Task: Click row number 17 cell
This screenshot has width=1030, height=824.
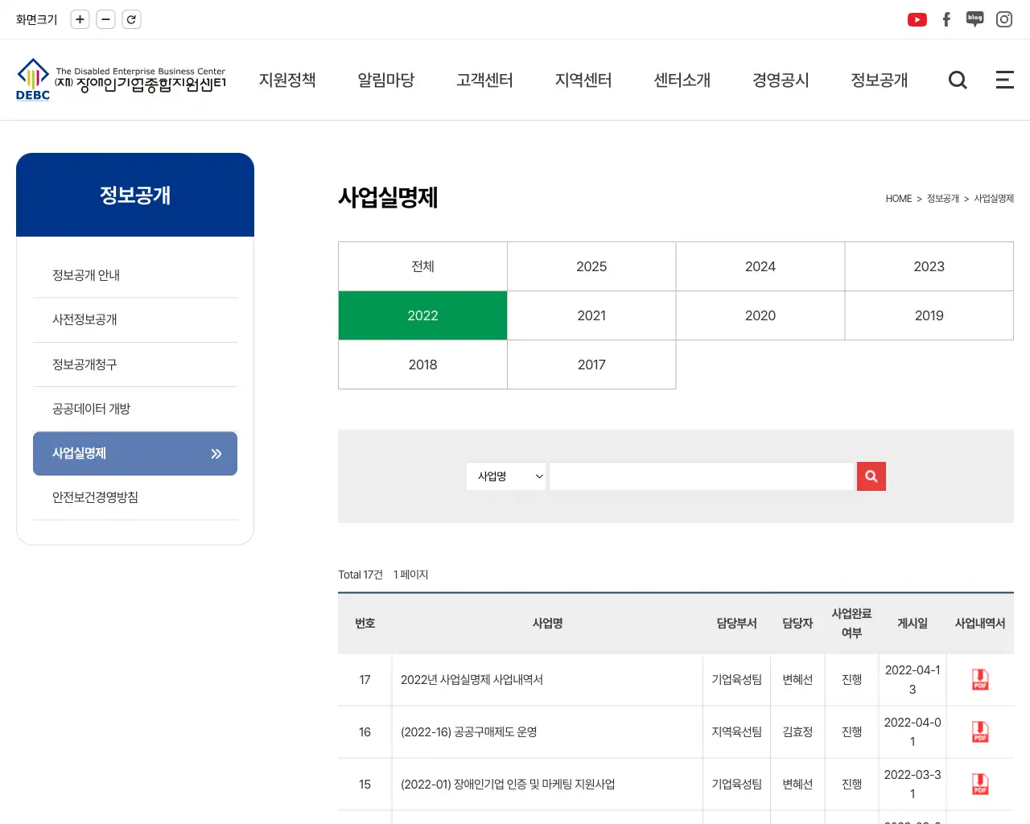Action: [365, 680]
